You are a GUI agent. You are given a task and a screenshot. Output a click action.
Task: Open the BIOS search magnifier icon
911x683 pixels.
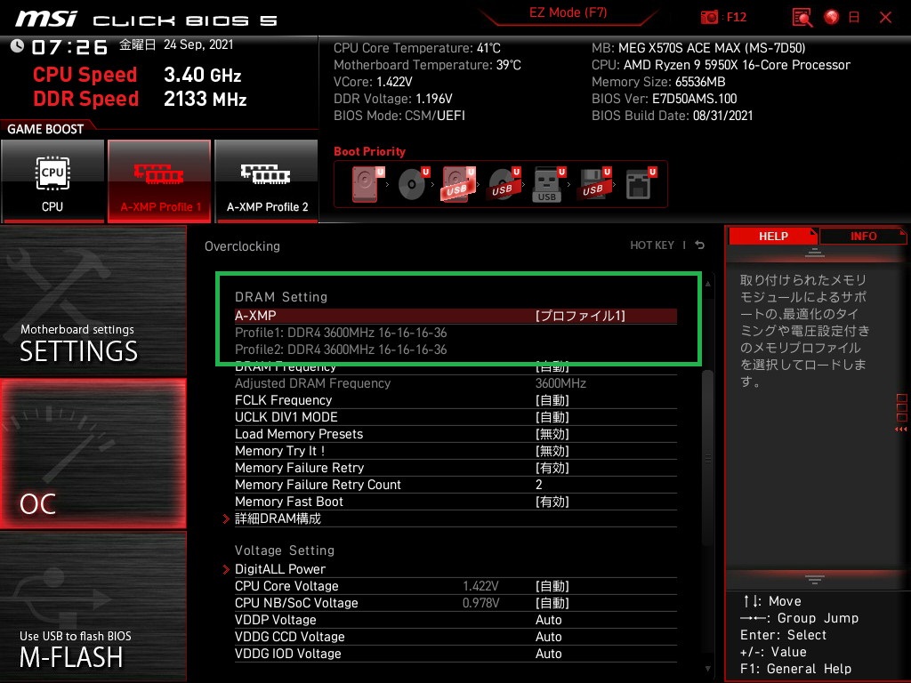[802, 18]
